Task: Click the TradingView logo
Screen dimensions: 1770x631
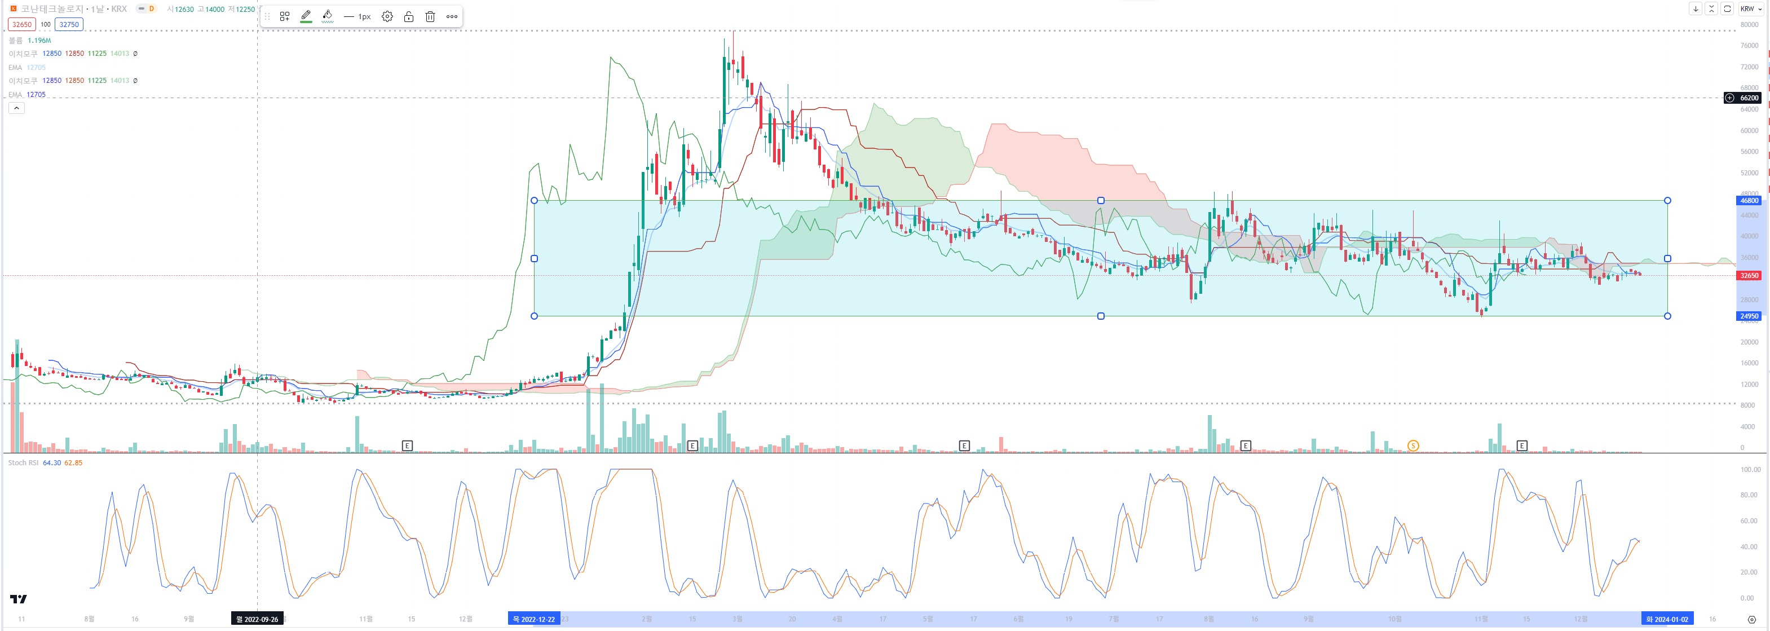Action: (19, 599)
